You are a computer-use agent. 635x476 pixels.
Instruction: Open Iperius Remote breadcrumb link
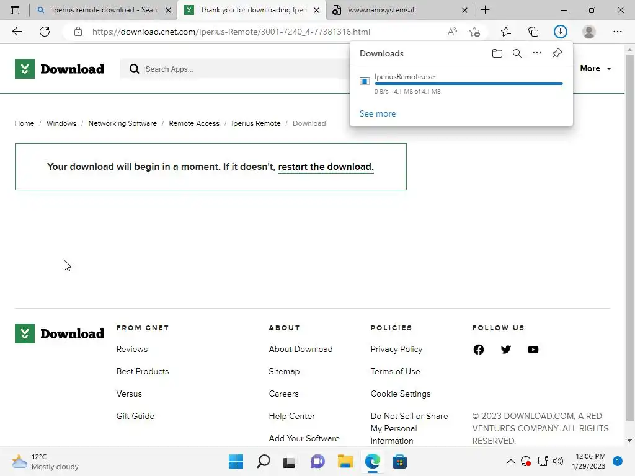coord(256,123)
